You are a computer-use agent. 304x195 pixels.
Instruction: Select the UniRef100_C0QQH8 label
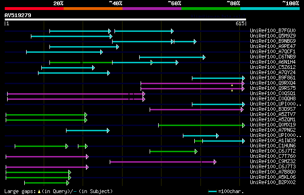pyautogui.click(x=273, y=99)
